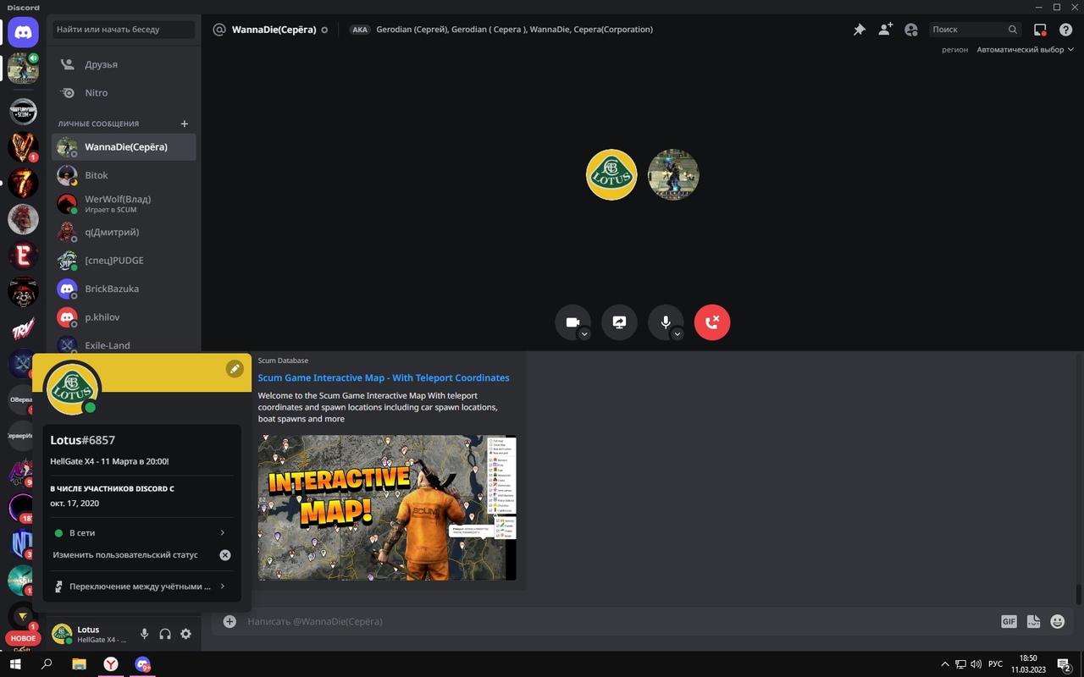This screenshot has width=1084, height=677.
Task: Open BrickBazuka direct message
Action: pyautogui.click(x=124, y=289)
